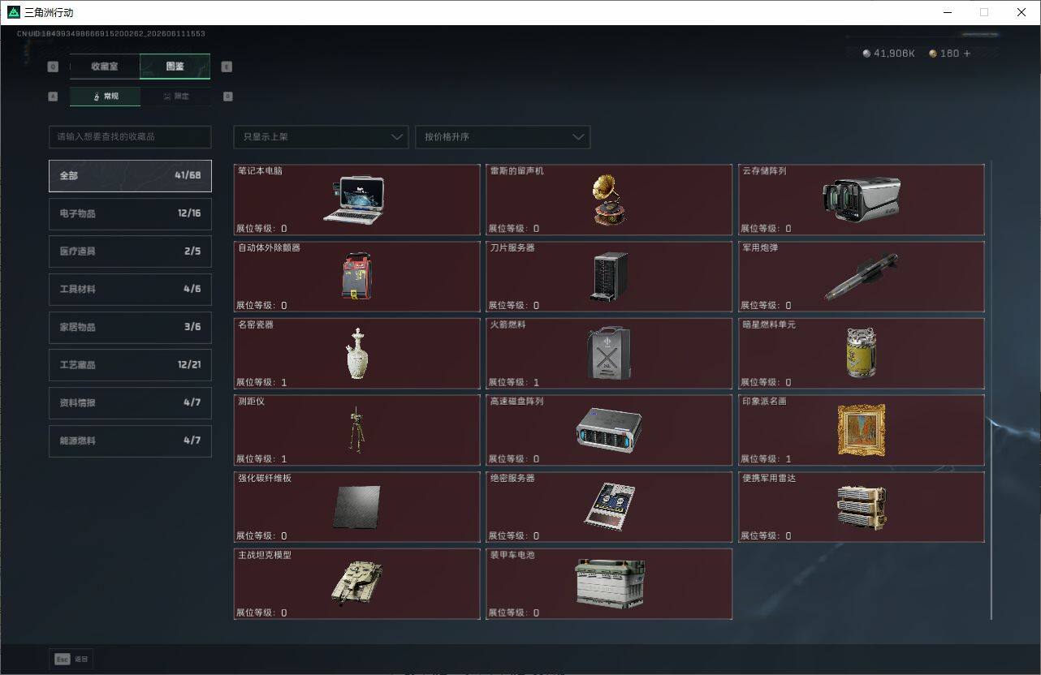The height and width of the screenshot is (675, 1041).
Task: Open the 收藏室 tab
Action: click(105, 67)
